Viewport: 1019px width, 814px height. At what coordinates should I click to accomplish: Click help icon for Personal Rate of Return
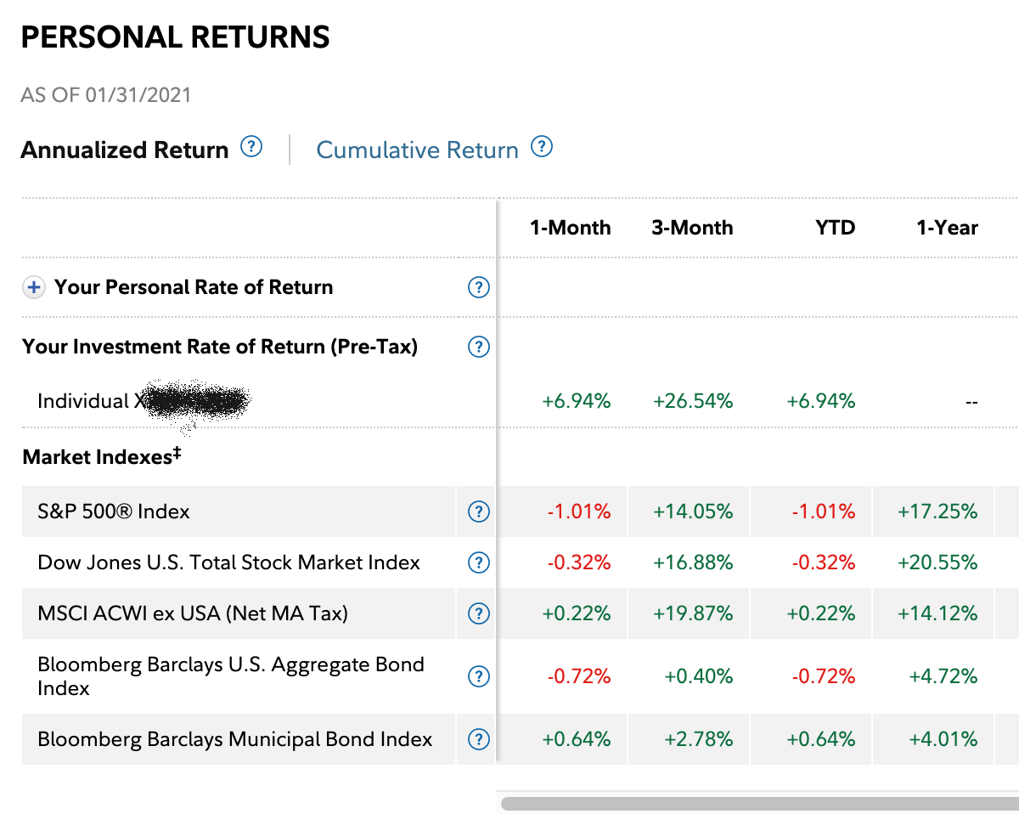point(479,287)
